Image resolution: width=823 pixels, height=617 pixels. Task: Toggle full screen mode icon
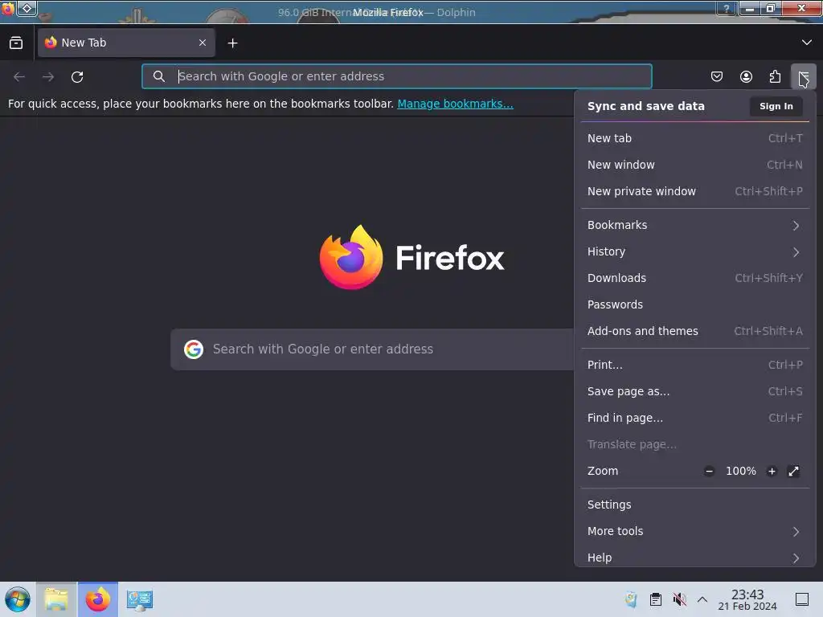[793, 471]
